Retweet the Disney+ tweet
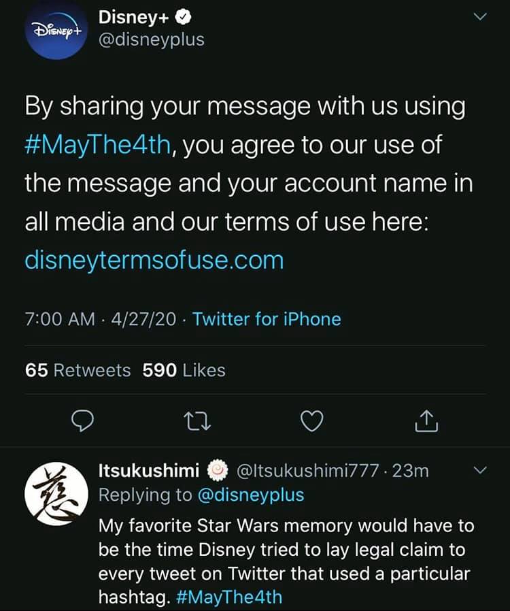The height and width of the screenshot is (611, 510). (198, 423)
